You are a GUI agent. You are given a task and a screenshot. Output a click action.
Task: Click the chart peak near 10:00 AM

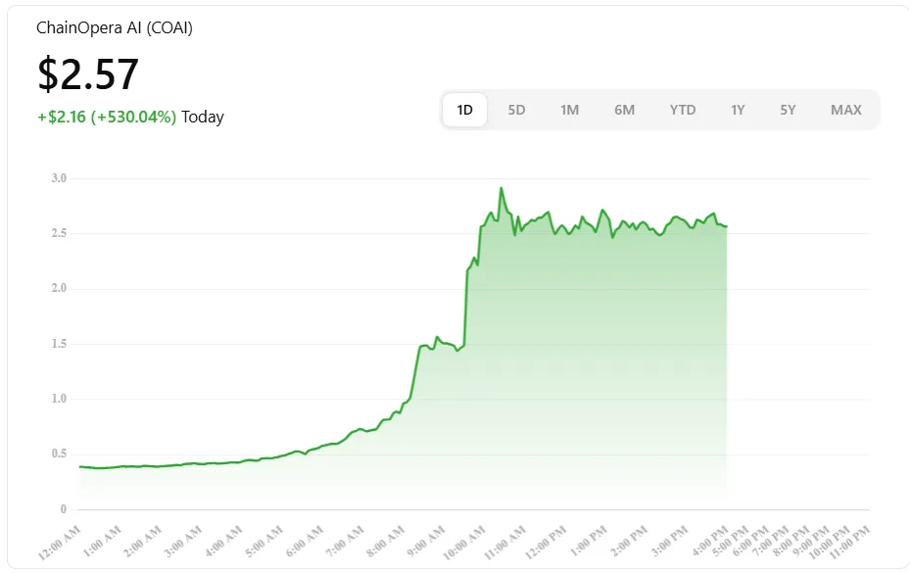point(502,188)
